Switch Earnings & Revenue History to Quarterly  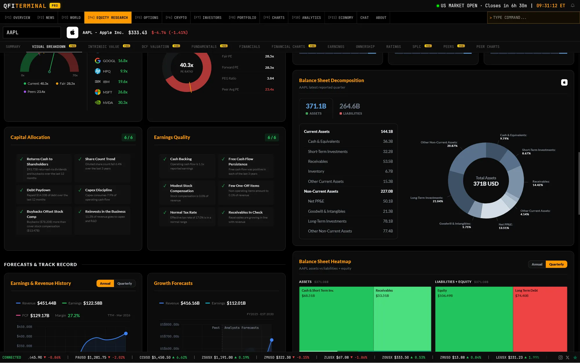click(x=124, y=283)
